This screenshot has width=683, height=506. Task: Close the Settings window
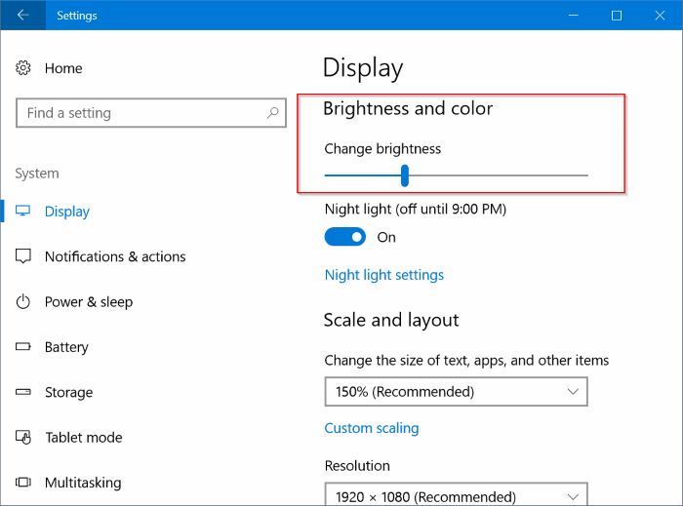660,16
